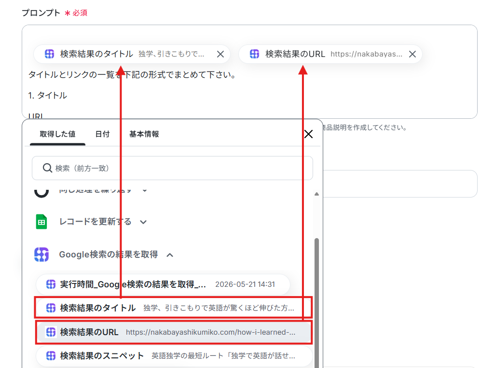Click the icon on the 検索結果のURL list row

[x=51, y=332]
